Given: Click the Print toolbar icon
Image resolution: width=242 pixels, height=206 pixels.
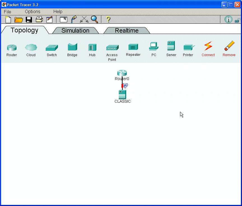Looking at the screenshot, I should click(39, 20).
